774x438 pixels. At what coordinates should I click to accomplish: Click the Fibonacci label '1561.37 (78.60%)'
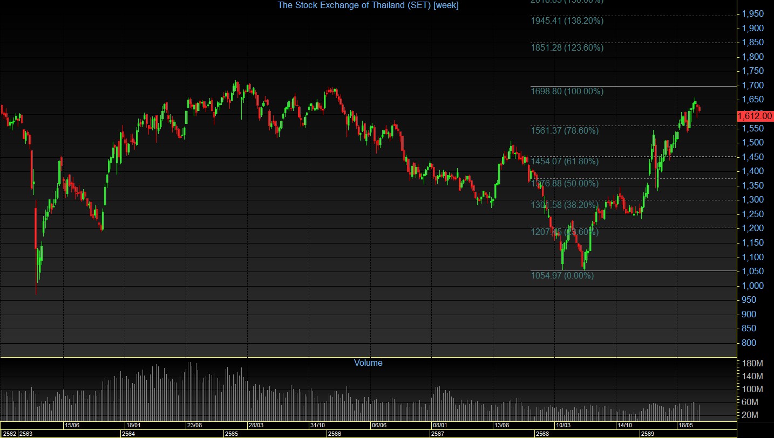point(565,130)
